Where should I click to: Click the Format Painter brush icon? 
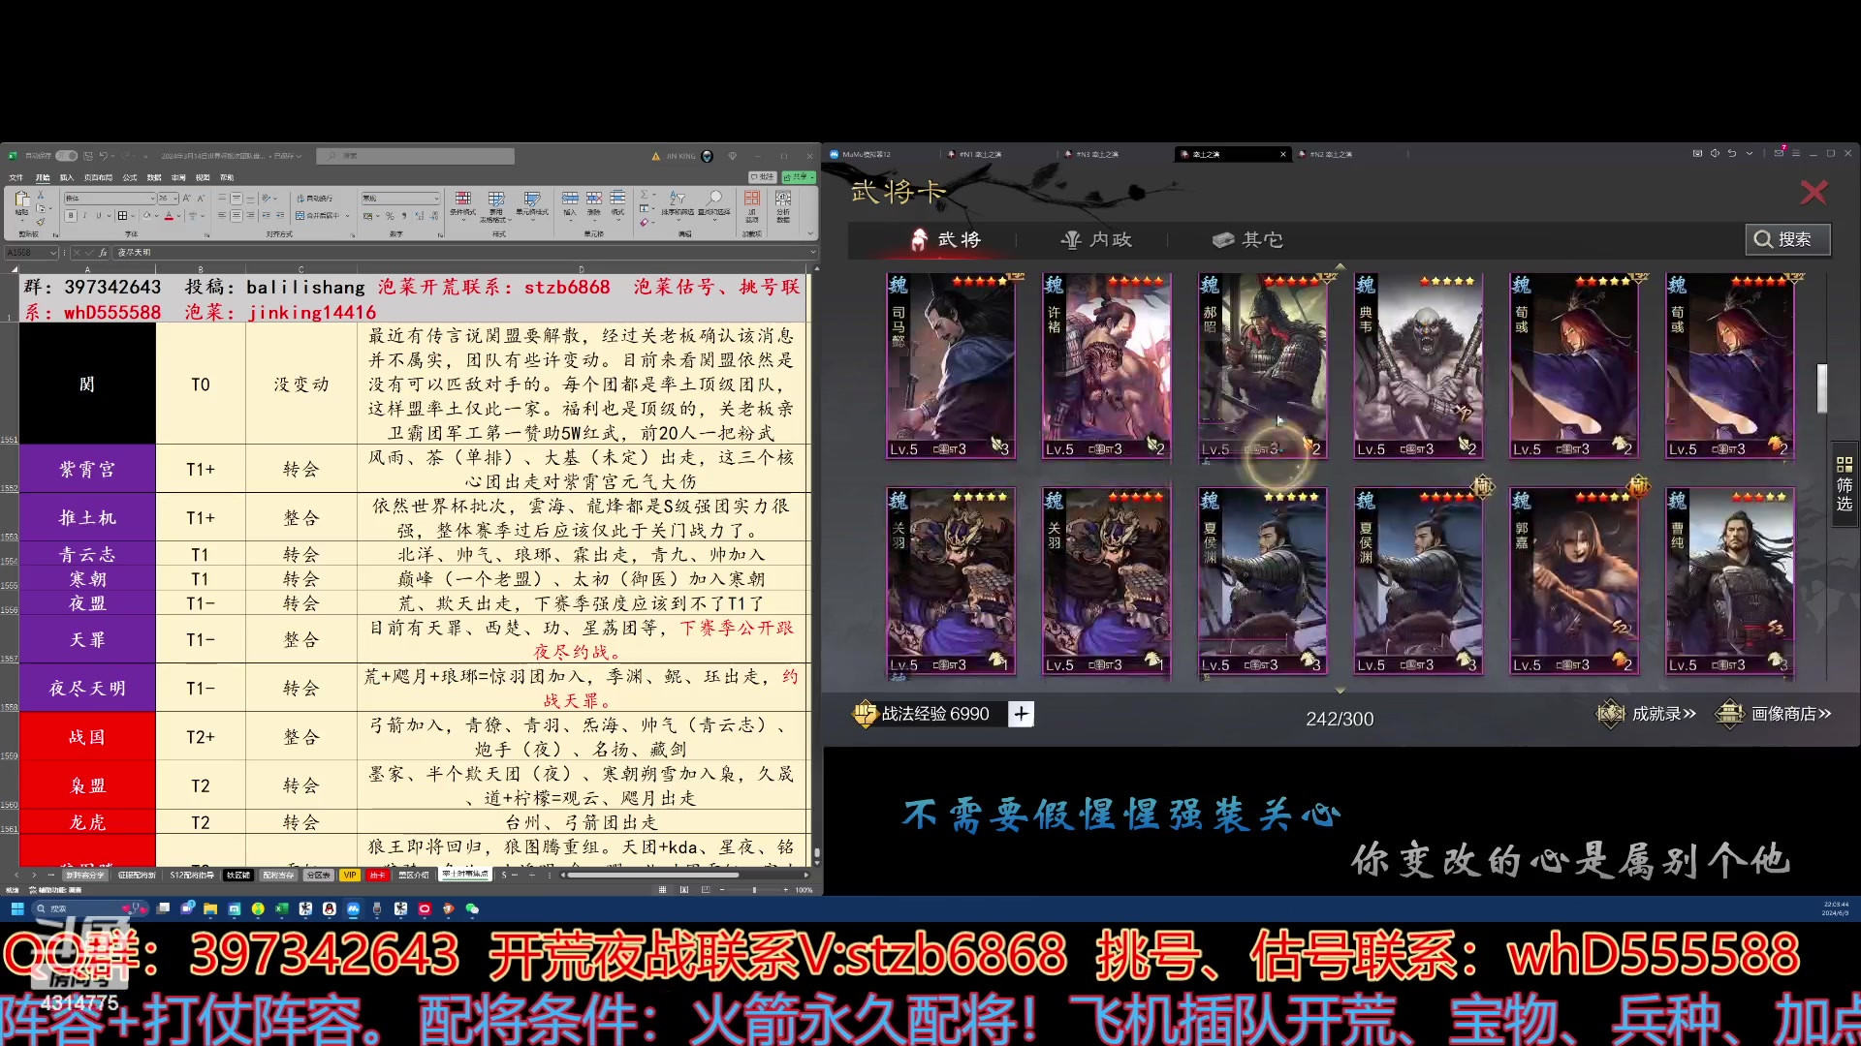click(x=40, y=222)
